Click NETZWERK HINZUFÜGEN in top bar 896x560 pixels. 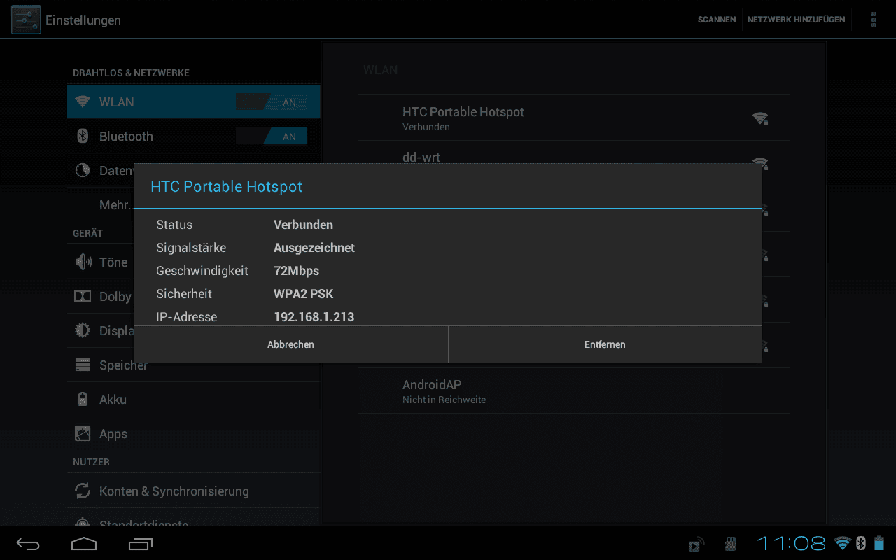click(796, 20)
